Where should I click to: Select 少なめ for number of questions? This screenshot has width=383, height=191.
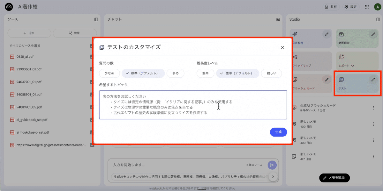[x=109, y=73]
